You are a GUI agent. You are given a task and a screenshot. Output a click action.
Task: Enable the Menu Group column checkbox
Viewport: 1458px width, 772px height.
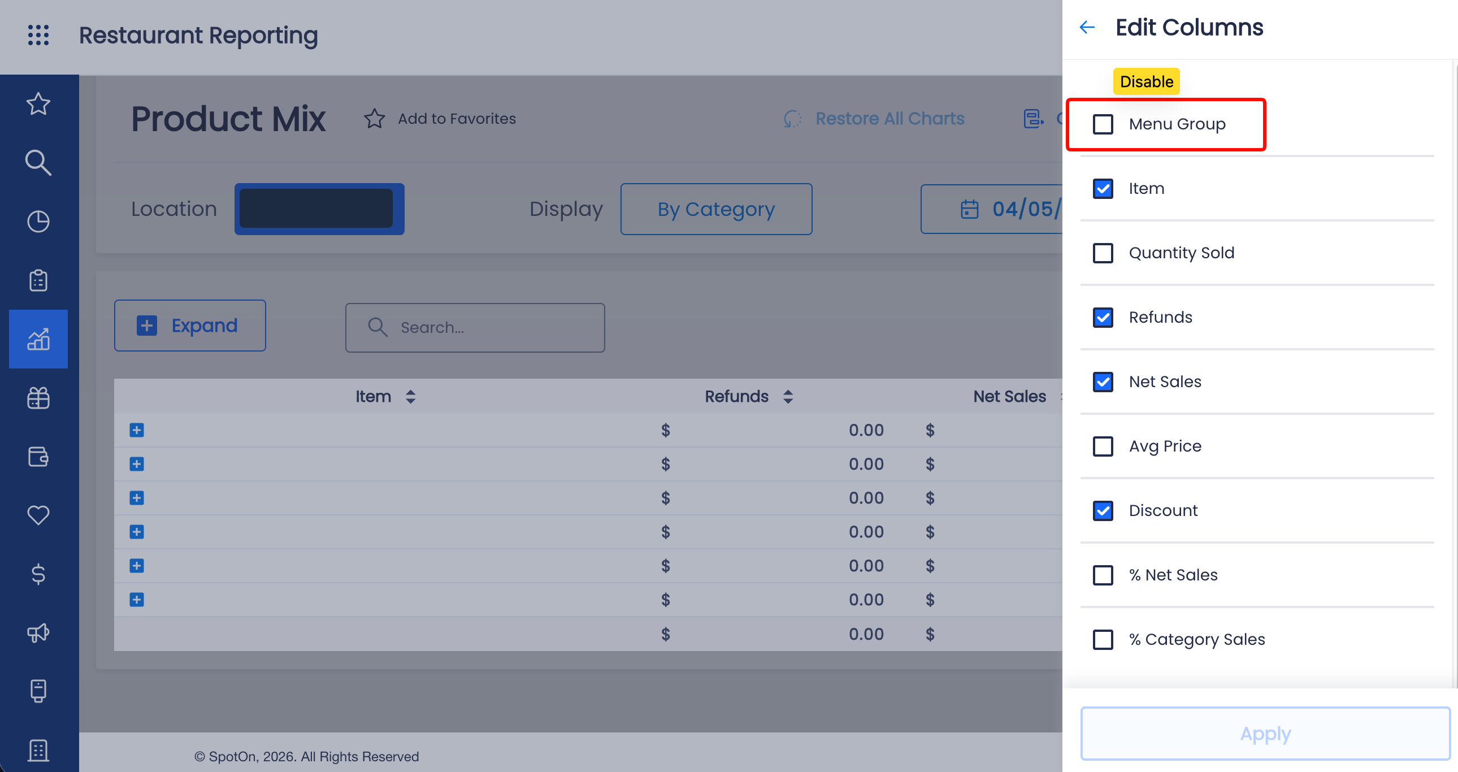point(1103,124)
